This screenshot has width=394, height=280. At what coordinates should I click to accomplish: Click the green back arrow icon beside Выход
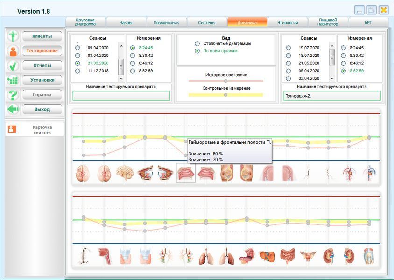pos(13,109)
